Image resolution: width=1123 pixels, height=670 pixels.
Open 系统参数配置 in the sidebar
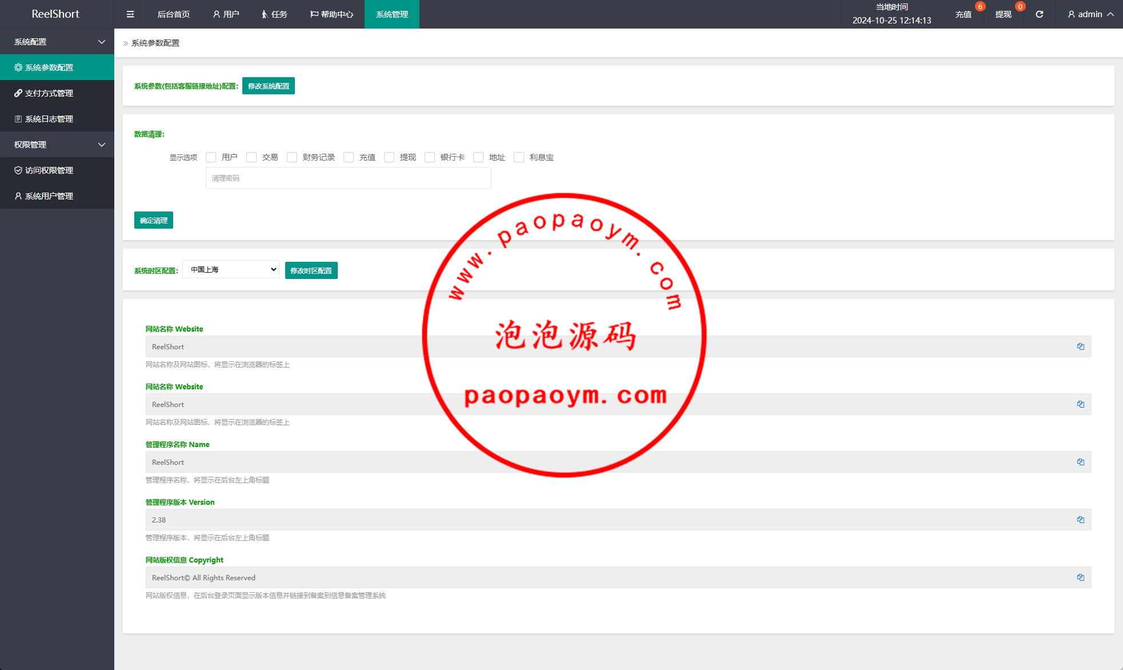[57, 67]
